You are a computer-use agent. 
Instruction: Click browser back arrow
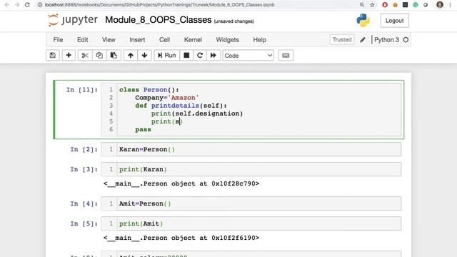pyautogui.click(x=7, y=5)
